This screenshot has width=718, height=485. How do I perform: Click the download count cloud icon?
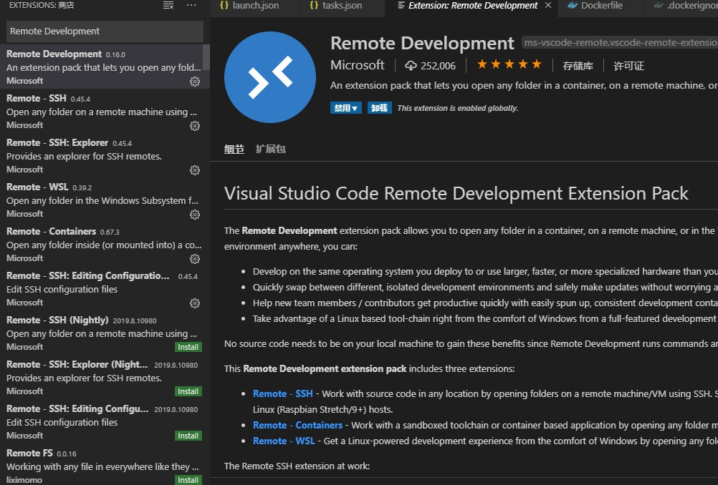click(411, 66)
